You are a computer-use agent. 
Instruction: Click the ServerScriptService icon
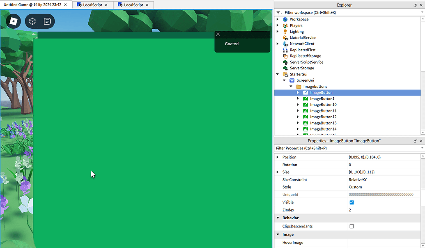[286, 62]
